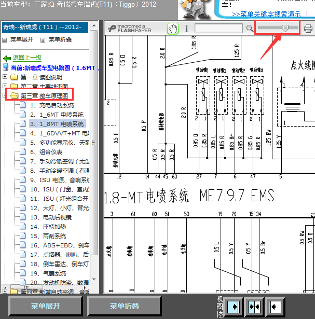Open 13、电动后视镜 page
The image size is (315, 319).
(51, 217)
